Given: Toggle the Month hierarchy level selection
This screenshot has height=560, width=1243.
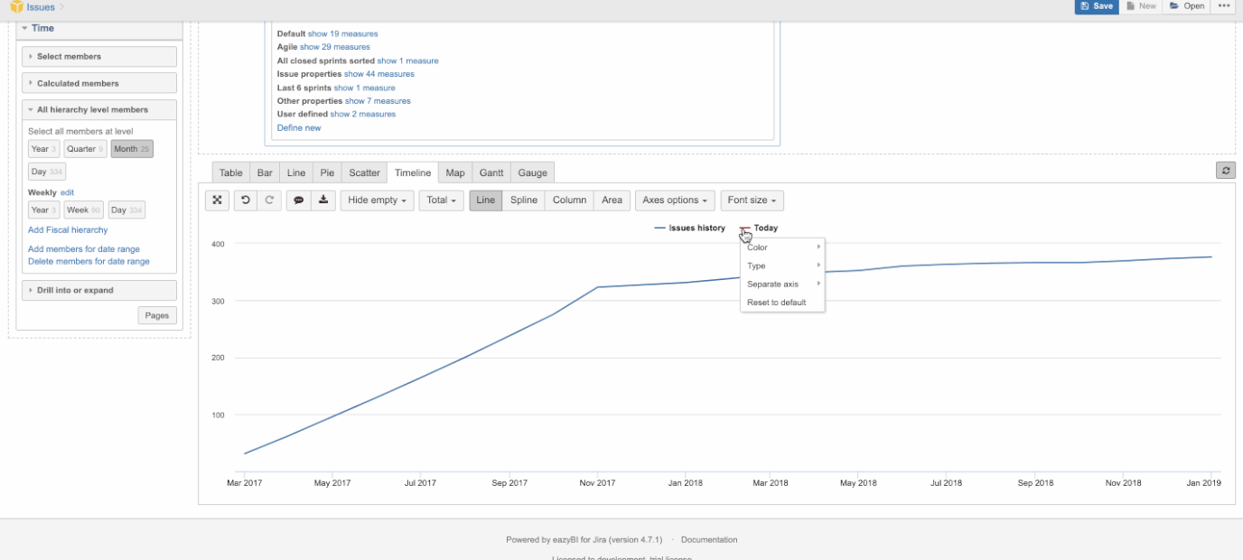Looking at the screenshot, I should click(x=131, y=148).
